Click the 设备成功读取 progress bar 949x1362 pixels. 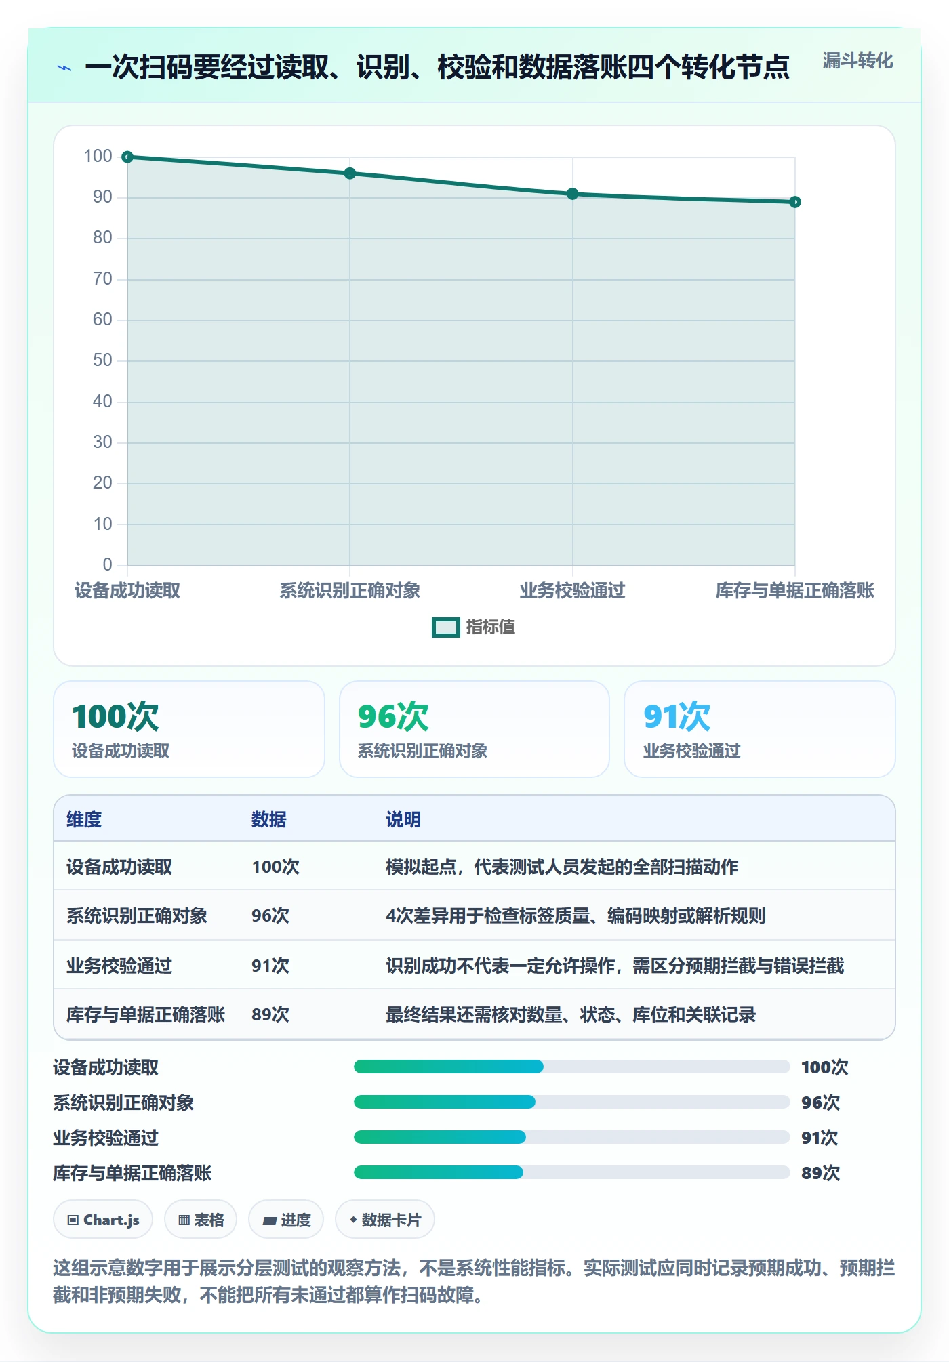[572, 1067]
